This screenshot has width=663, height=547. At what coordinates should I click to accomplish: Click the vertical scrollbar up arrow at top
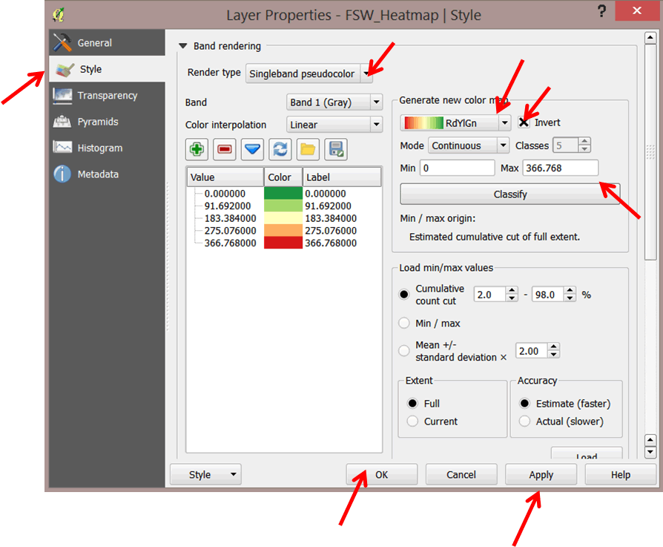pos(650,38)
